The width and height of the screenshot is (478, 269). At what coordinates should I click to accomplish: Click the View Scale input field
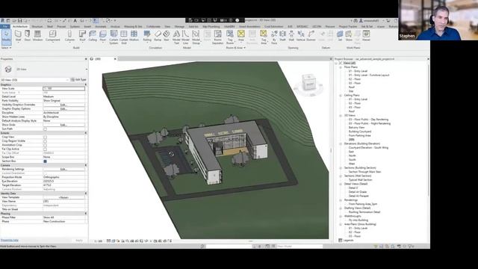tap(63, 88)
